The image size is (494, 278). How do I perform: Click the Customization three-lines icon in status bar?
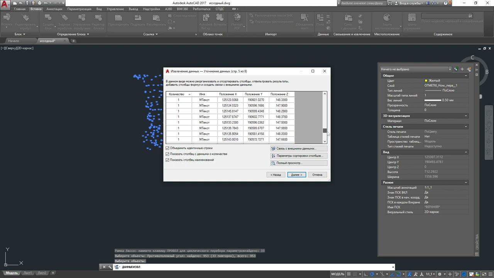[490, 274]
